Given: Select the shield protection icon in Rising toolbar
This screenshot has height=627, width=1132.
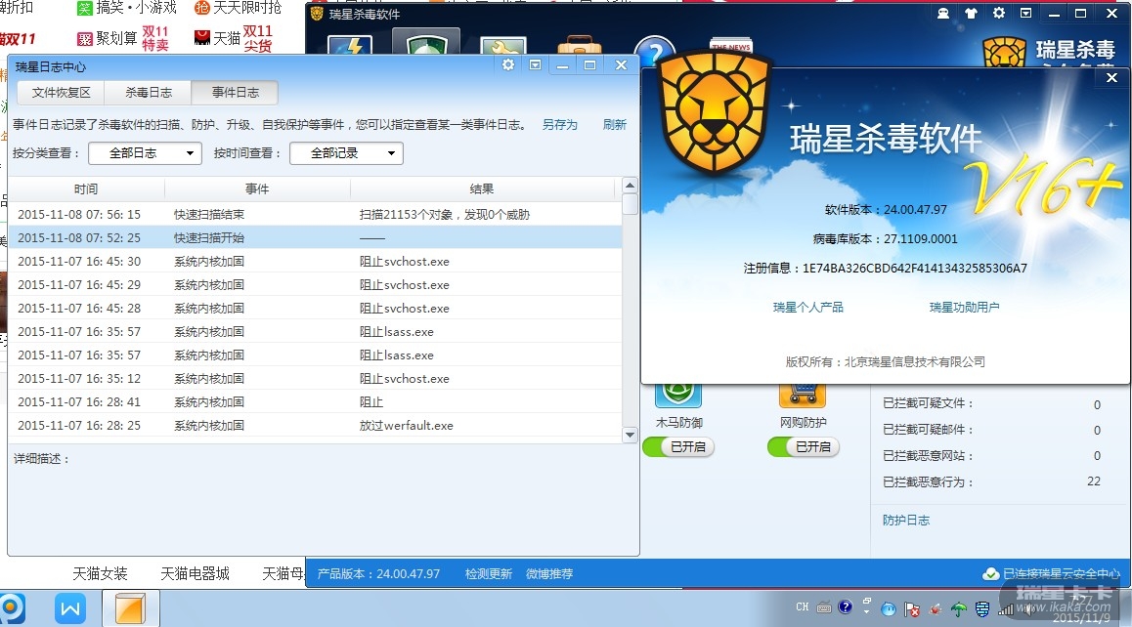Looking at the screenshot, I should pyautogui.click(x=426, y=43).
